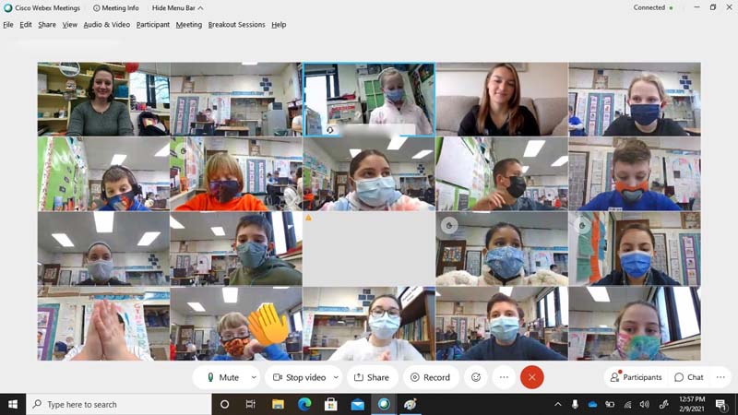
Task: Click the Share content button
Action: tap(372, 377)
